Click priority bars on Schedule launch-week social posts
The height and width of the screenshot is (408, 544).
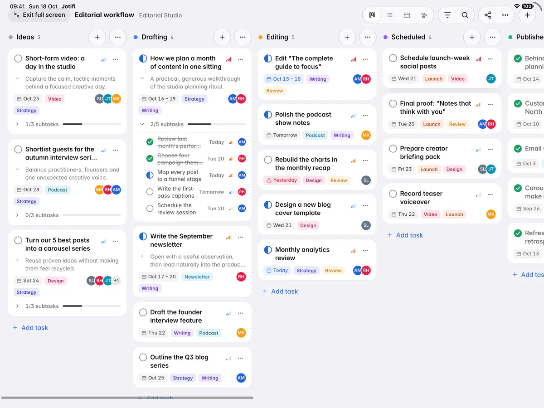(x=479, y=59)
